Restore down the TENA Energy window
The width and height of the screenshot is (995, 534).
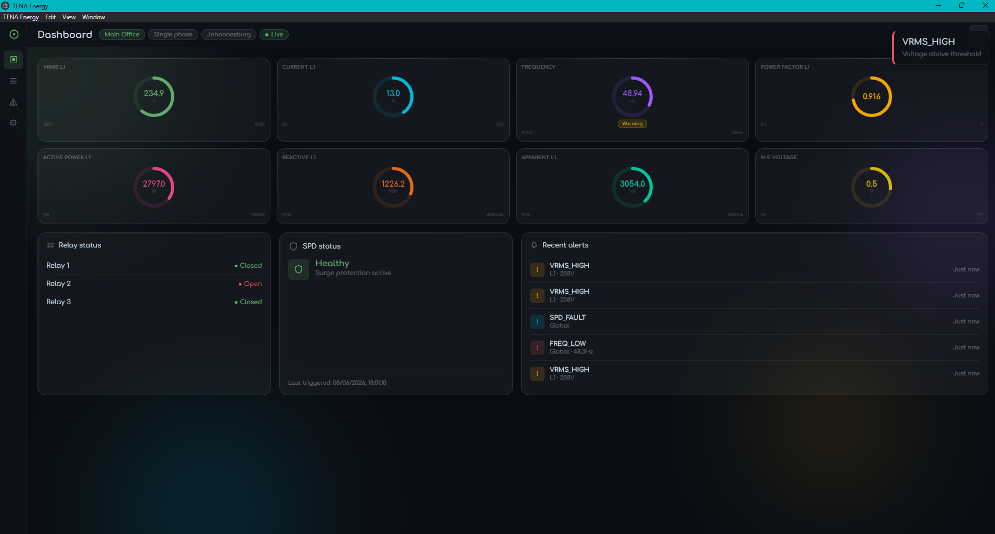962,6
